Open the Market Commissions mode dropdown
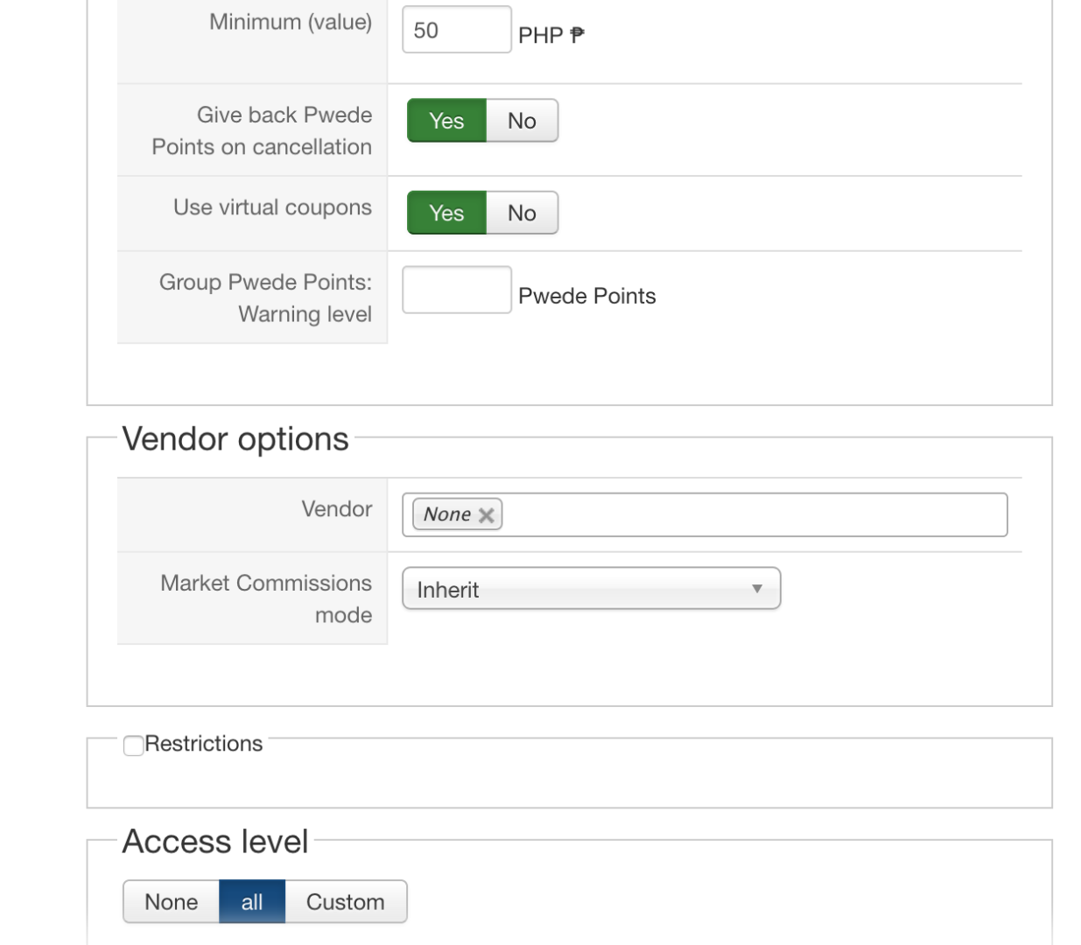The height and width of the screenshot is (945, 1081). tap(591, 589)
